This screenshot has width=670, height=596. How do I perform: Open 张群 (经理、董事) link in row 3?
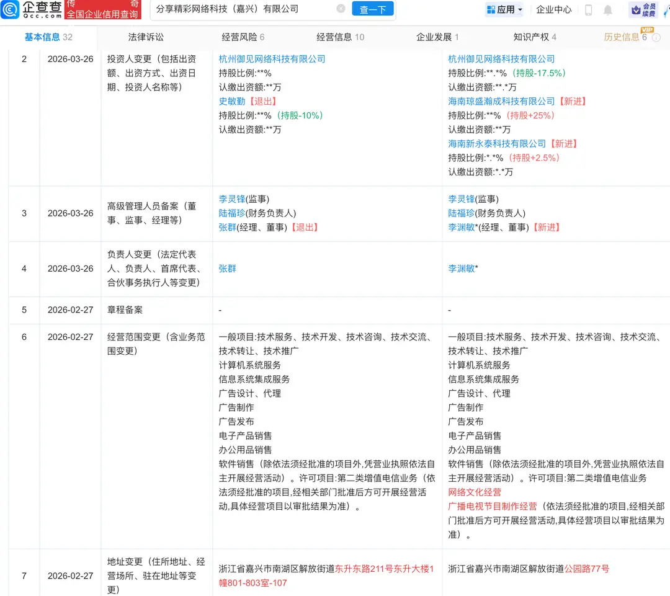coord(227,227)
